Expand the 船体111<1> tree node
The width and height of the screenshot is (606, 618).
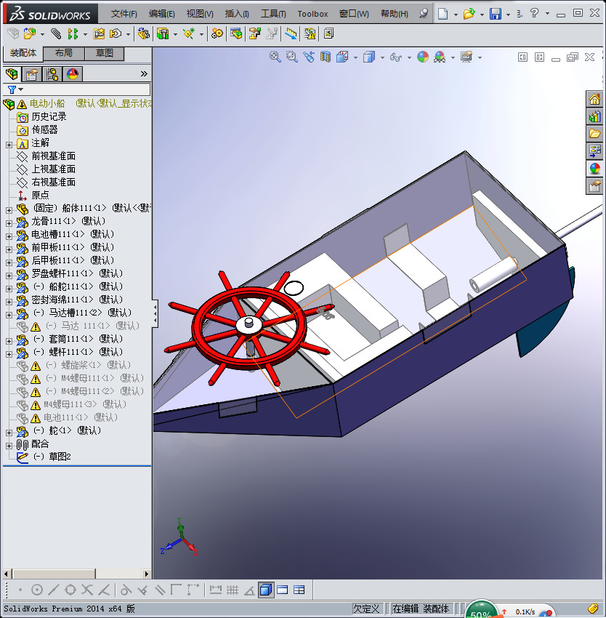[x=9, y=210]
